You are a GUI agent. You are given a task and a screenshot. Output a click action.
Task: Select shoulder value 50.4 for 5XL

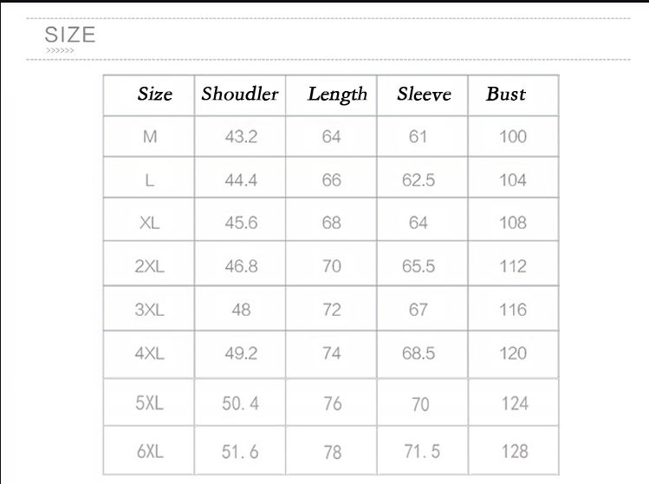click(x=240, y=403)
